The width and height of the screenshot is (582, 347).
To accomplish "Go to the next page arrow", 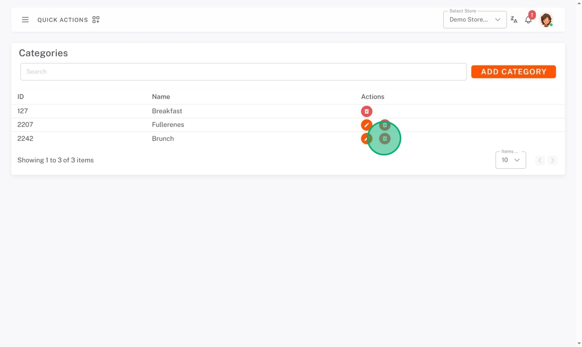I will [x=552, y=161].
